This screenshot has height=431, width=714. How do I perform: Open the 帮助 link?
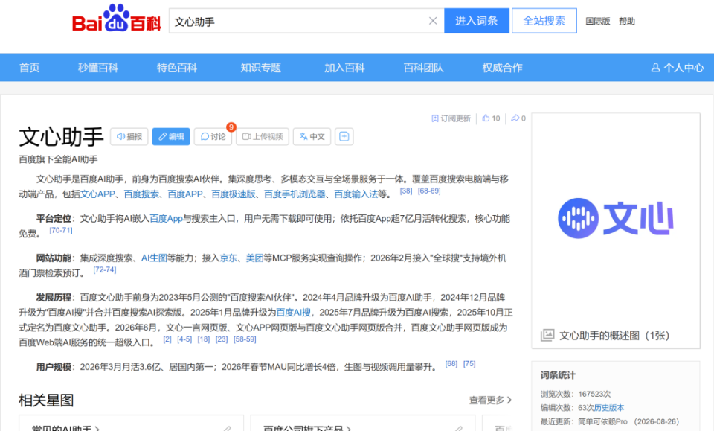(x=626, y=21)
